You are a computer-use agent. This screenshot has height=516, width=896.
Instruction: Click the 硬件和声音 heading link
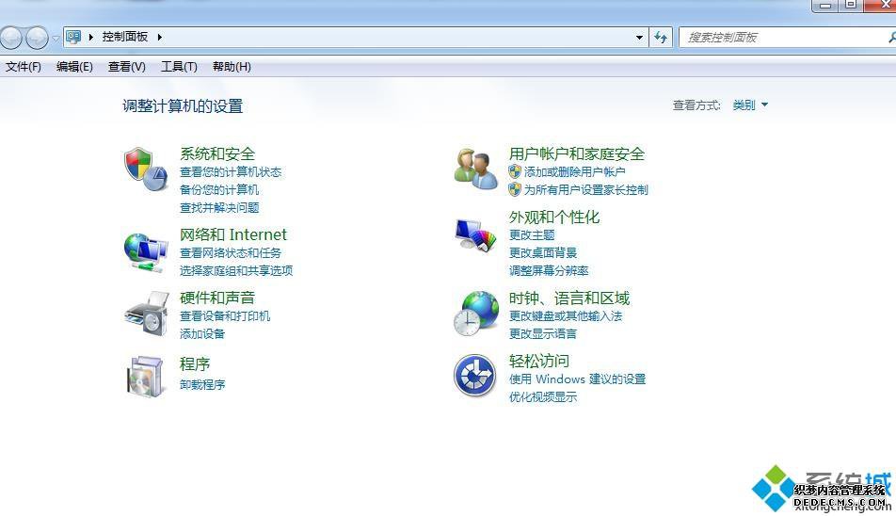(x=217, y=298)
